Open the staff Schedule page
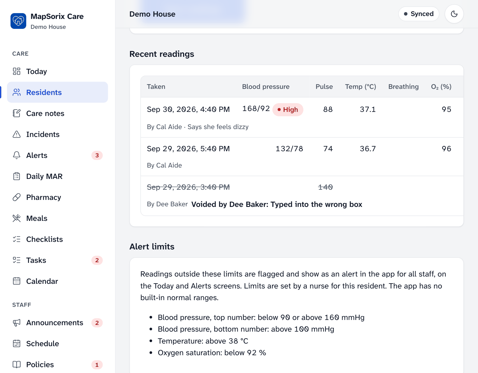Screen dimensions: 478x373 click(57, 344)
